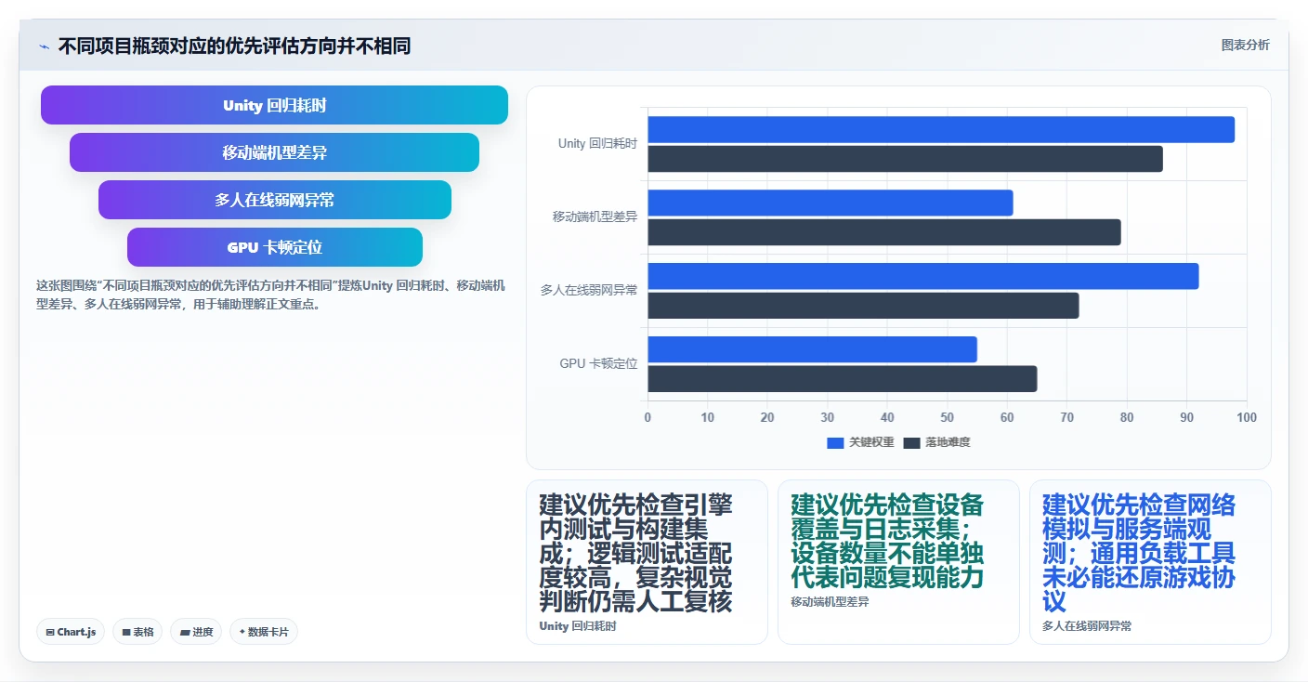Click the blue bar for Unity 回归耗时

pos(941,129)
